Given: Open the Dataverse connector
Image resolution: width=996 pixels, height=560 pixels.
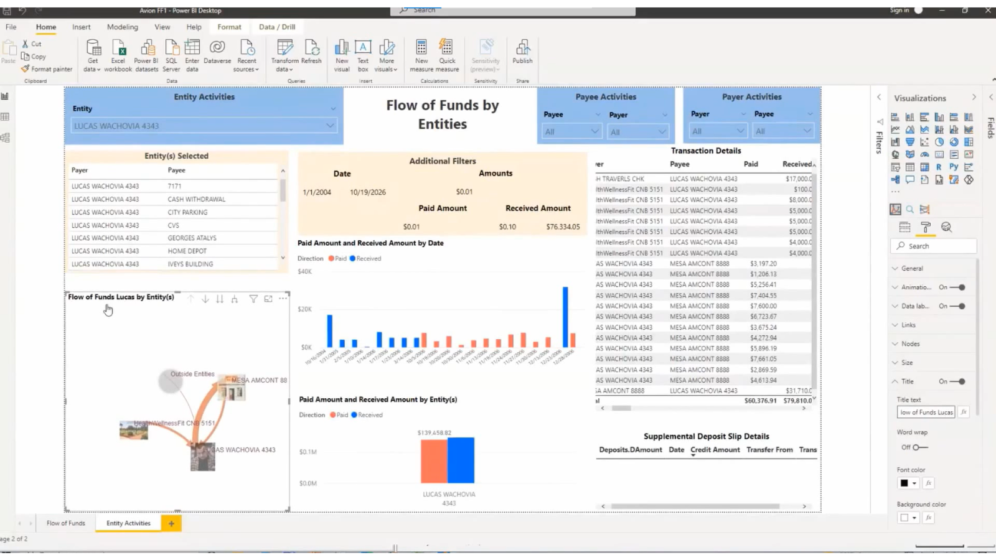Looking at the screenshot, I should (217, 52).
